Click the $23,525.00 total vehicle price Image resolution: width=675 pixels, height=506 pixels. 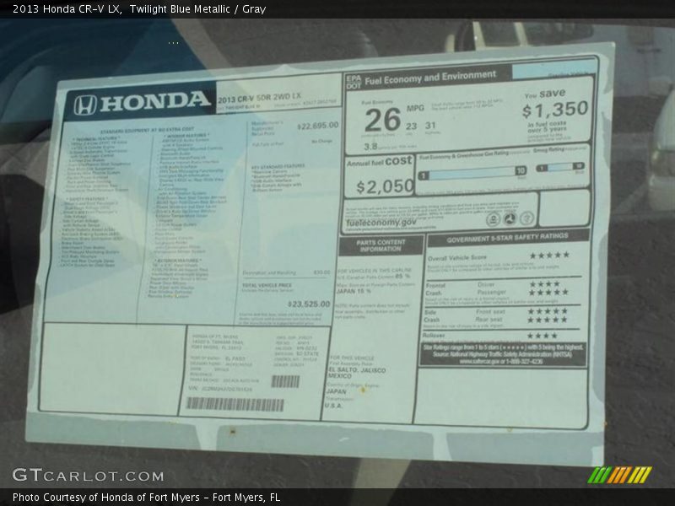pyautogui.click(x=309, y=304)
